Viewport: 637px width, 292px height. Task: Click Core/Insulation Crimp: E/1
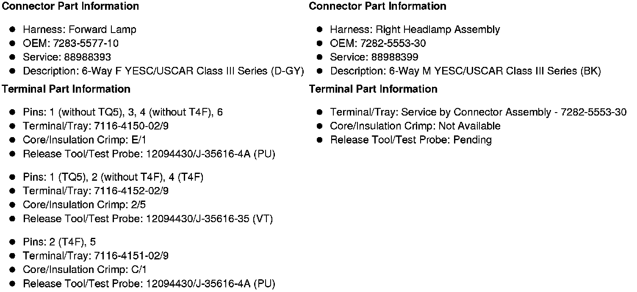pos(84,140)
